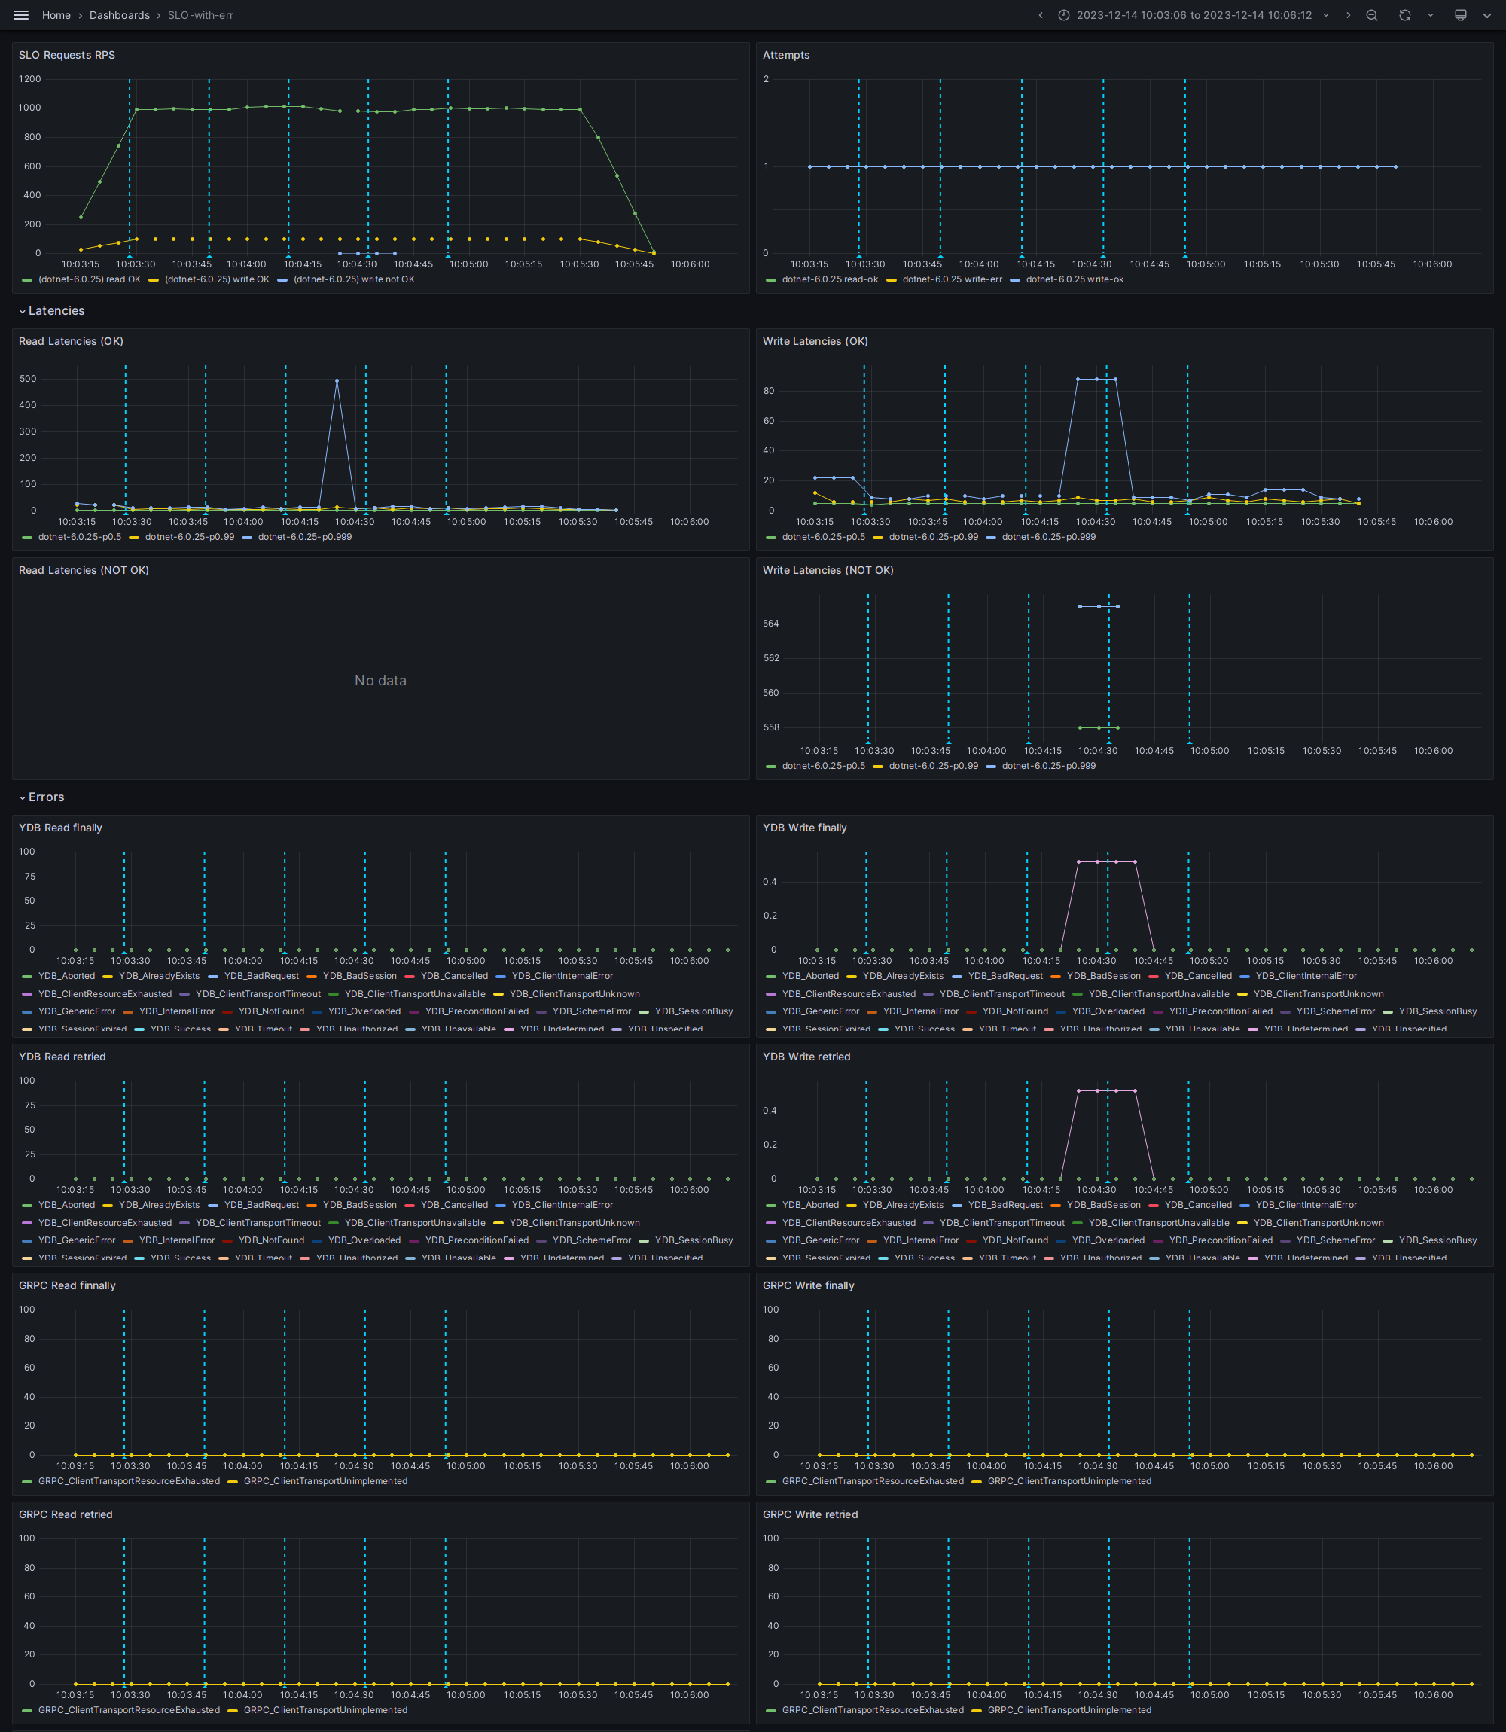Open GRPC Write finally panel menu
Viewport: 1506px width, 1732px height.
click(809, 1285)
